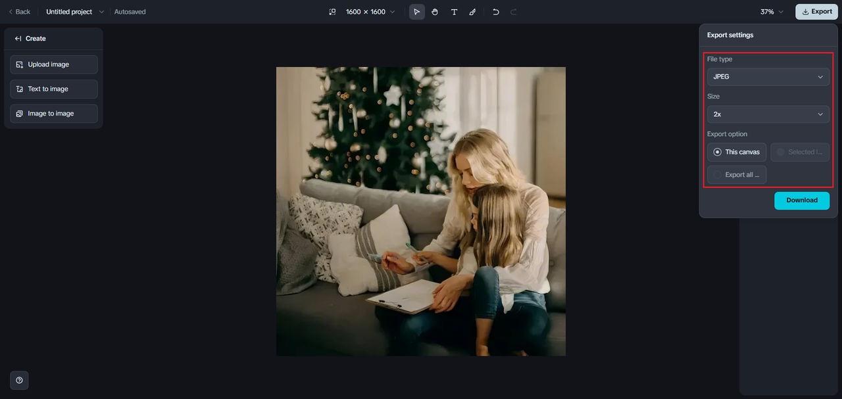Go back using the Back button
Viewport: 842px width, 399px height.
[x=19, y=12]
